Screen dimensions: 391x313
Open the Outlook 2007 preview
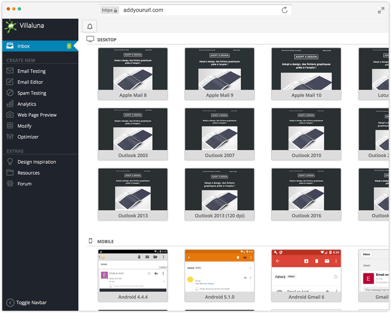coord(220,134)
